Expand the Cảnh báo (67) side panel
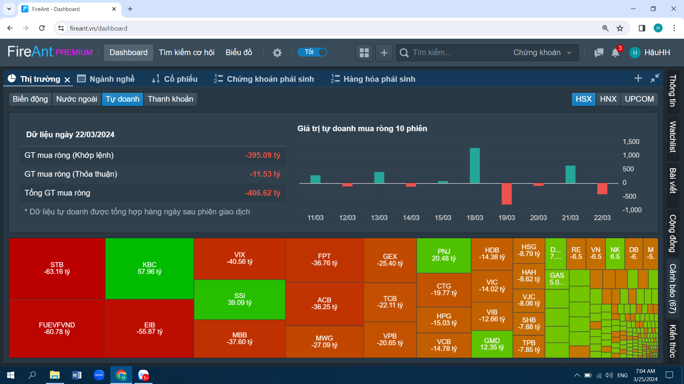This screenshot has height=384, width=684. pos(673,288)
